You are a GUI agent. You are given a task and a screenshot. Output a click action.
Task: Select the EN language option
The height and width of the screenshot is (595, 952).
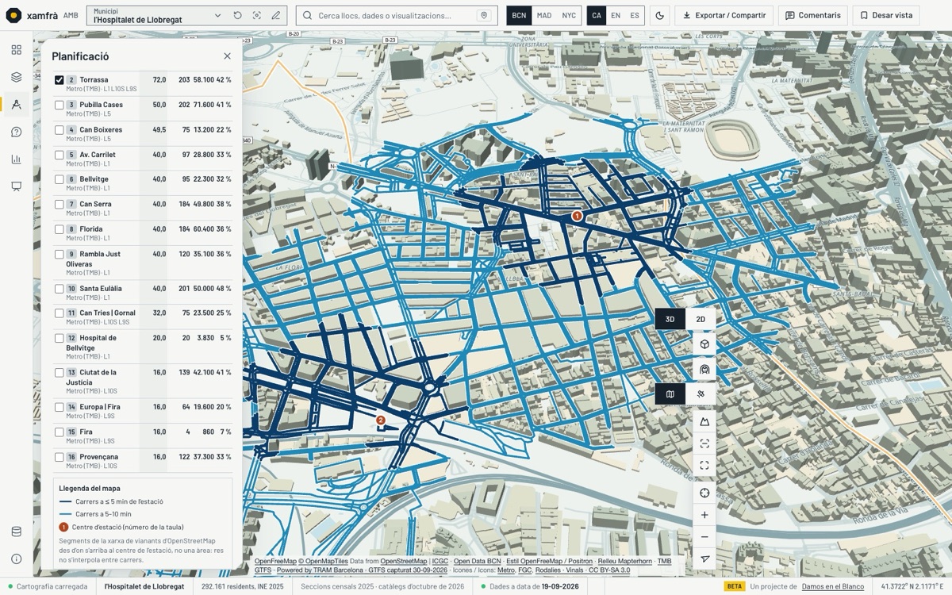[x=616, y=15]
